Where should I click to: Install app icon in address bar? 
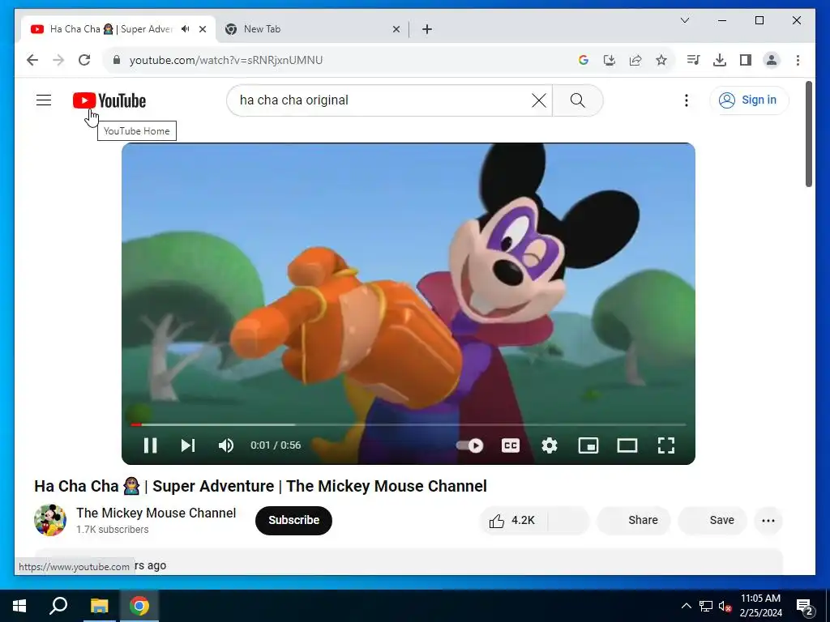pos(610,60)
